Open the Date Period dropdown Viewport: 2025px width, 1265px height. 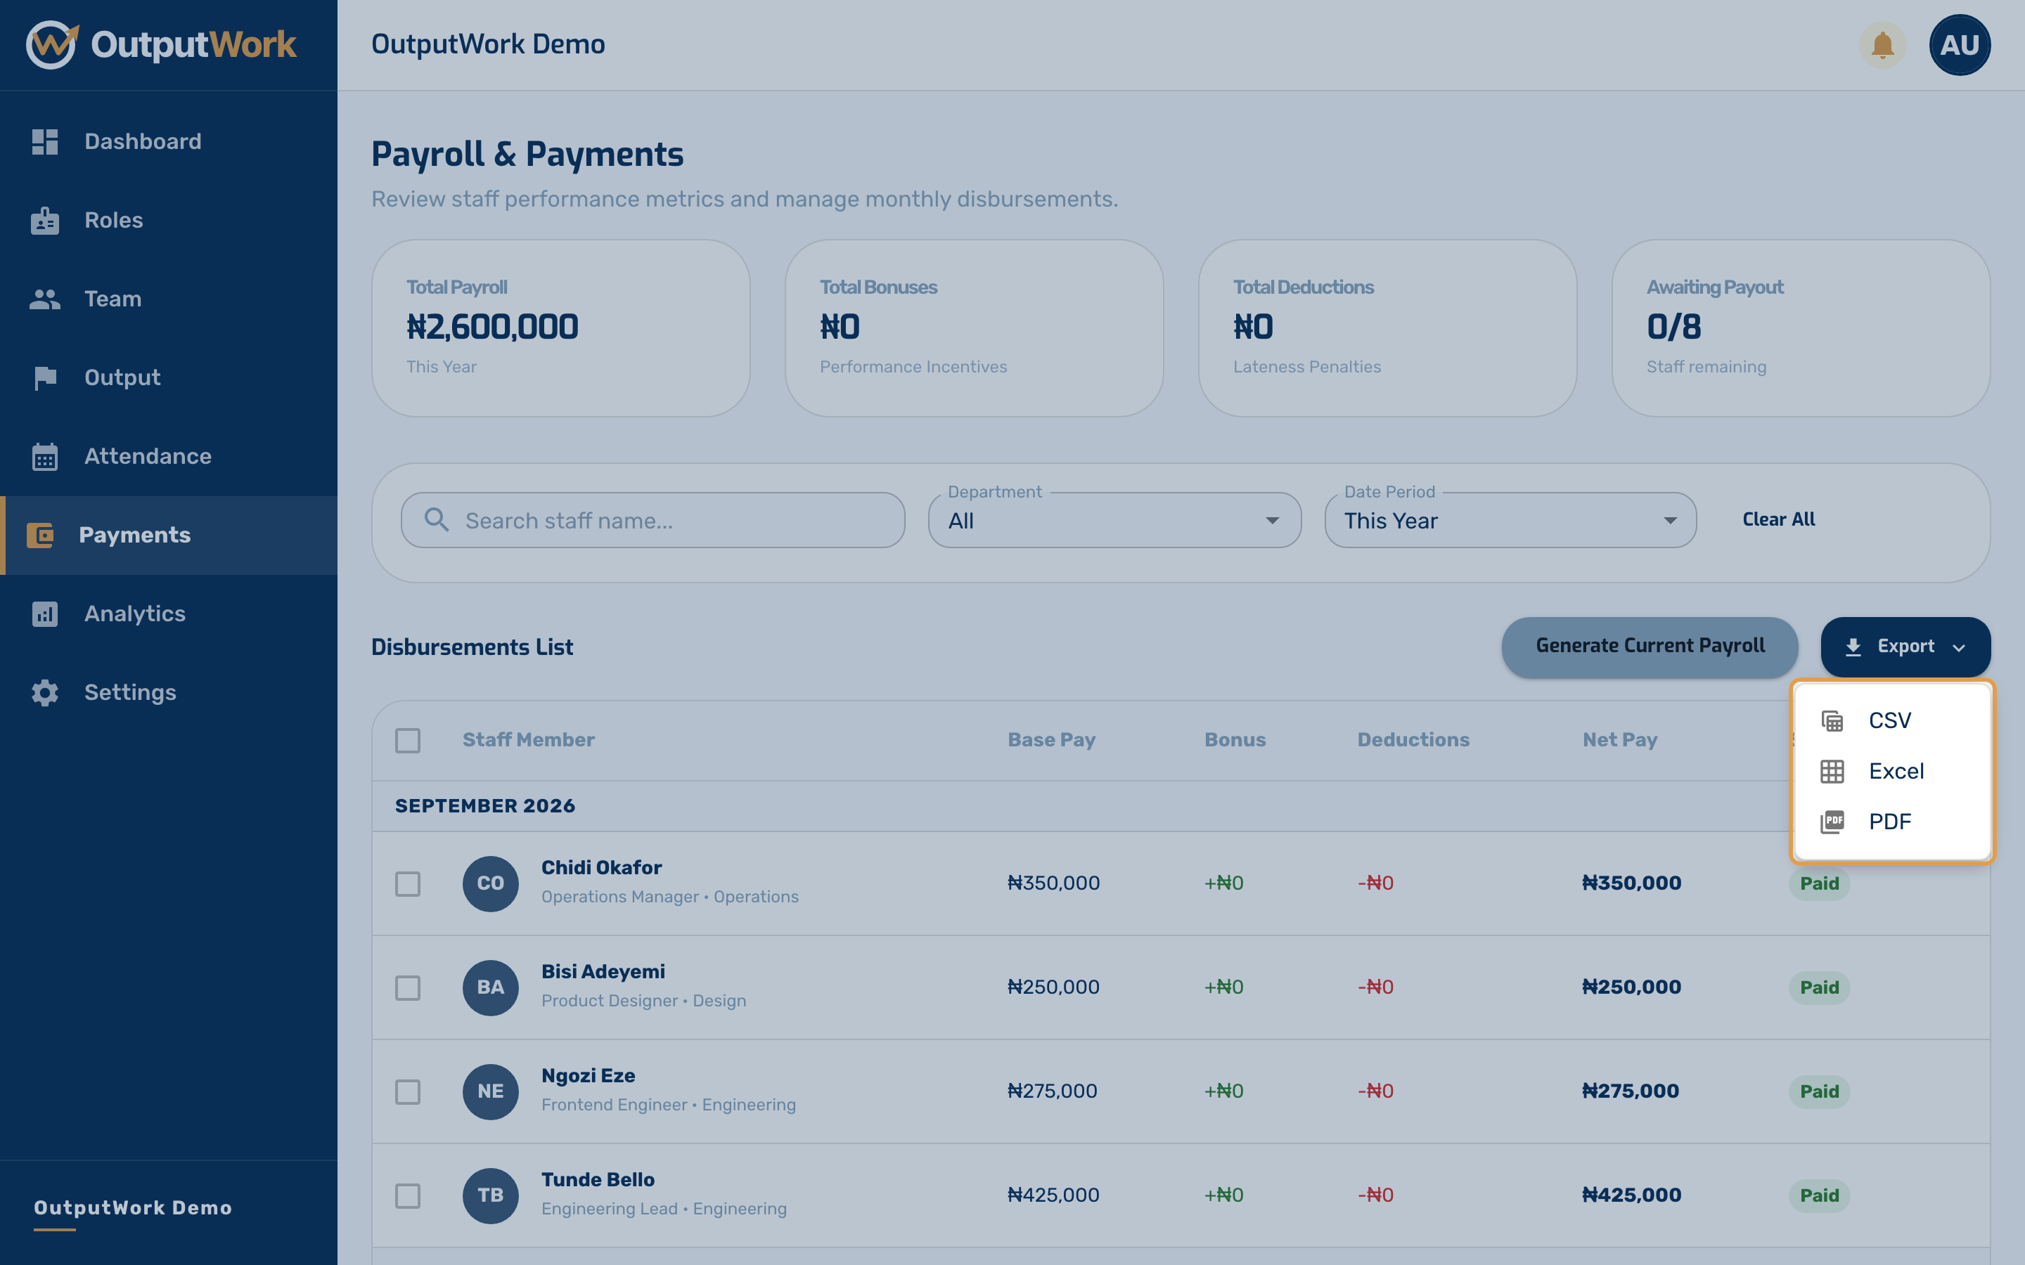coord(1510,520)
